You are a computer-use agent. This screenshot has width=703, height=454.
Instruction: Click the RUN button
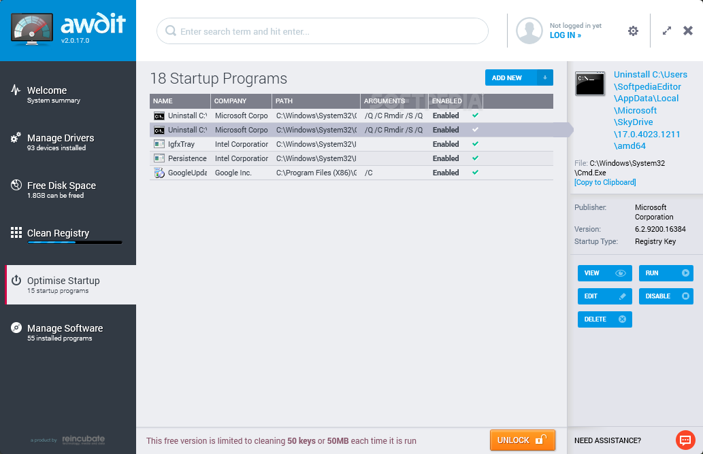click(666, 273)
